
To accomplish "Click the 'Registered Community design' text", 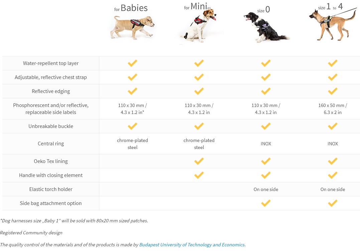I will [x=31, y=233].
